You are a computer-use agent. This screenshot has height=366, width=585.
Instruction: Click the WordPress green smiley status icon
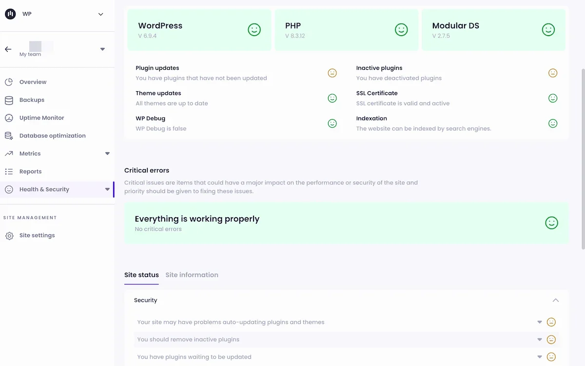pyautogui.click(x=254, y=30)
